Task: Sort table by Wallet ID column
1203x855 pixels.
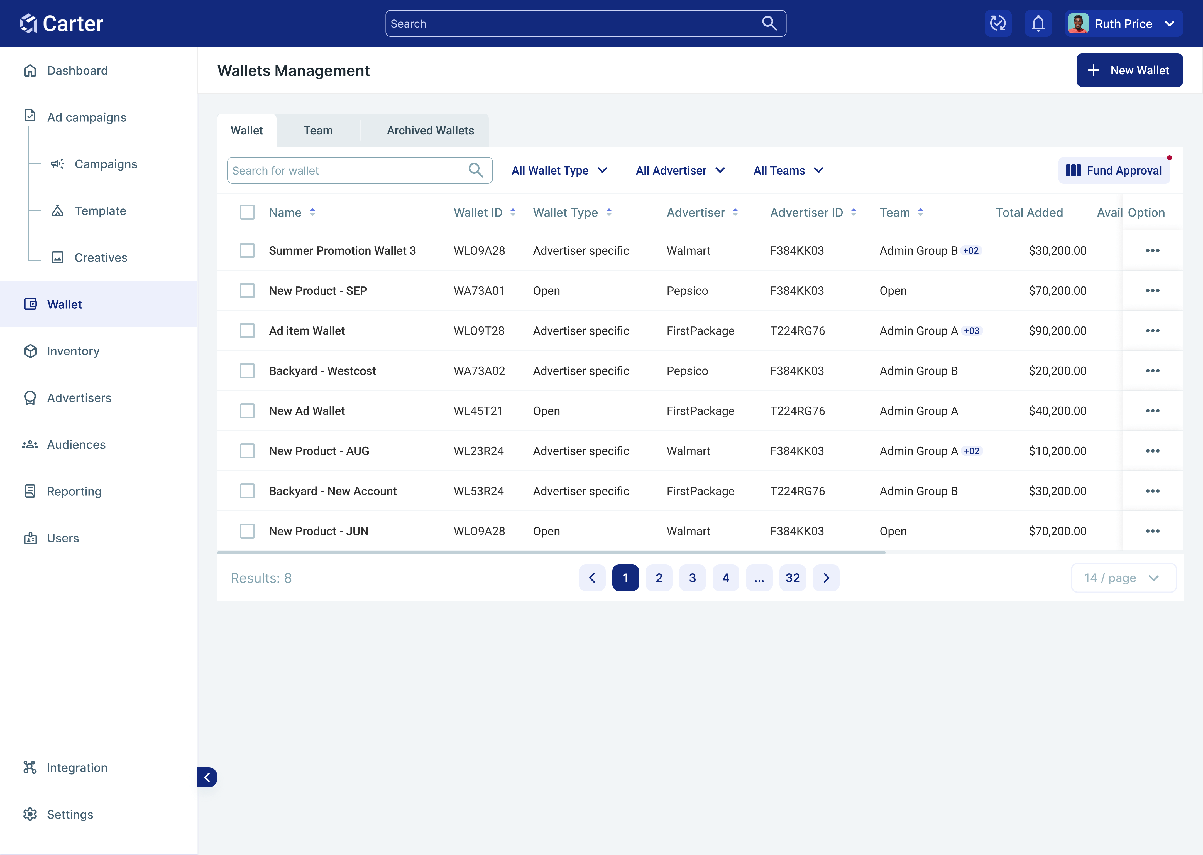Action: 512,213
